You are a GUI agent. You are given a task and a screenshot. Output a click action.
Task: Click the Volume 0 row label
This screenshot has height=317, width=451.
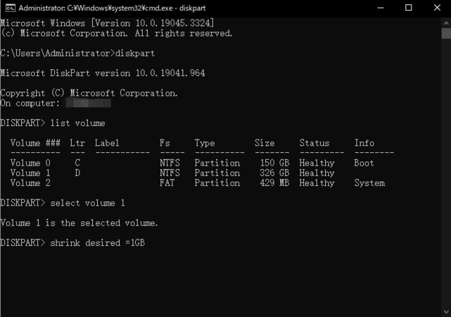[x=30, y=163]
